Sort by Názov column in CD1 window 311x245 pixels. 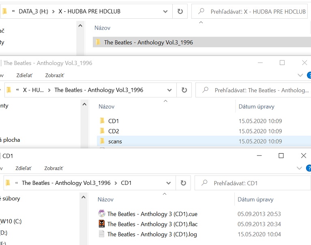tap(105, 199)
